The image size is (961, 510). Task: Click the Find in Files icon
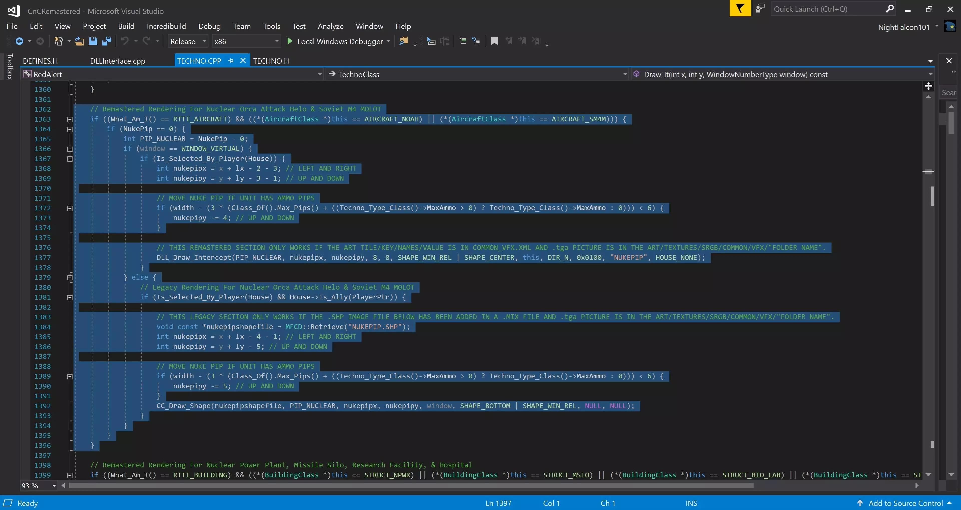[x=403, y=41]
